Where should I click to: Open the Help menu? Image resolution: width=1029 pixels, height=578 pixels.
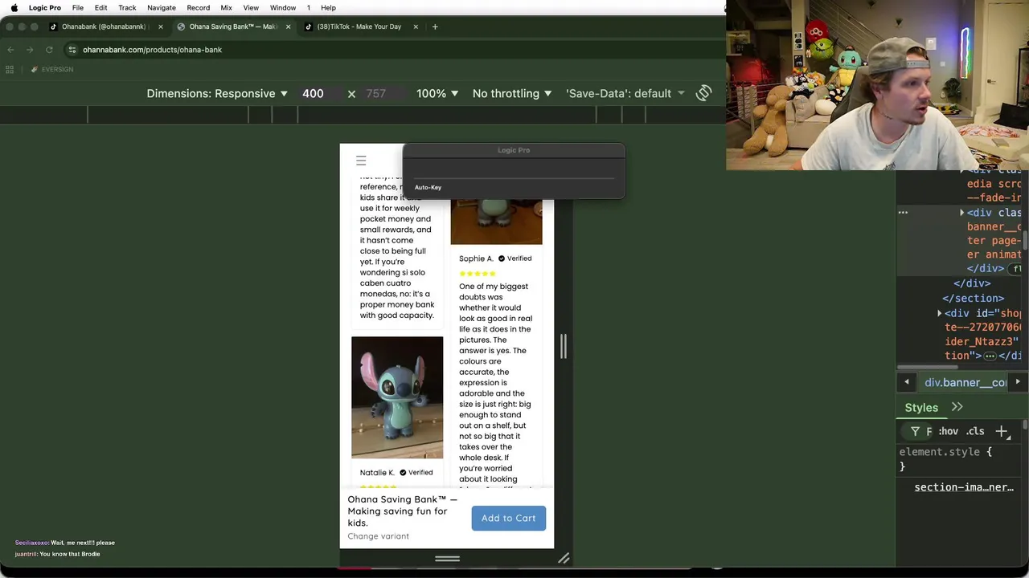[328, 8]
